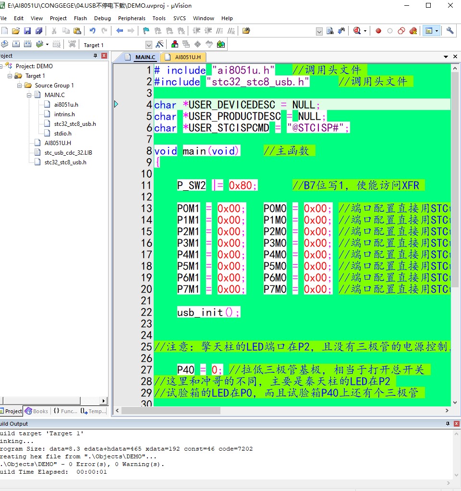Start a debug session with the magnifier icon
Screen dimensions: 461x491
tap(357, 31)
